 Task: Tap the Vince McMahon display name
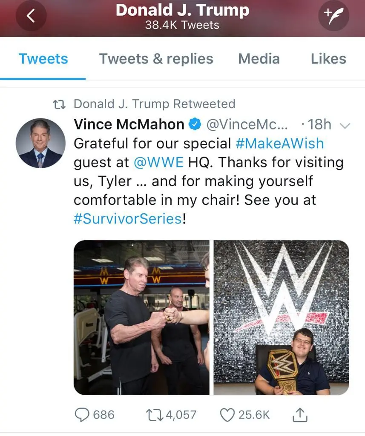point(129,124)
